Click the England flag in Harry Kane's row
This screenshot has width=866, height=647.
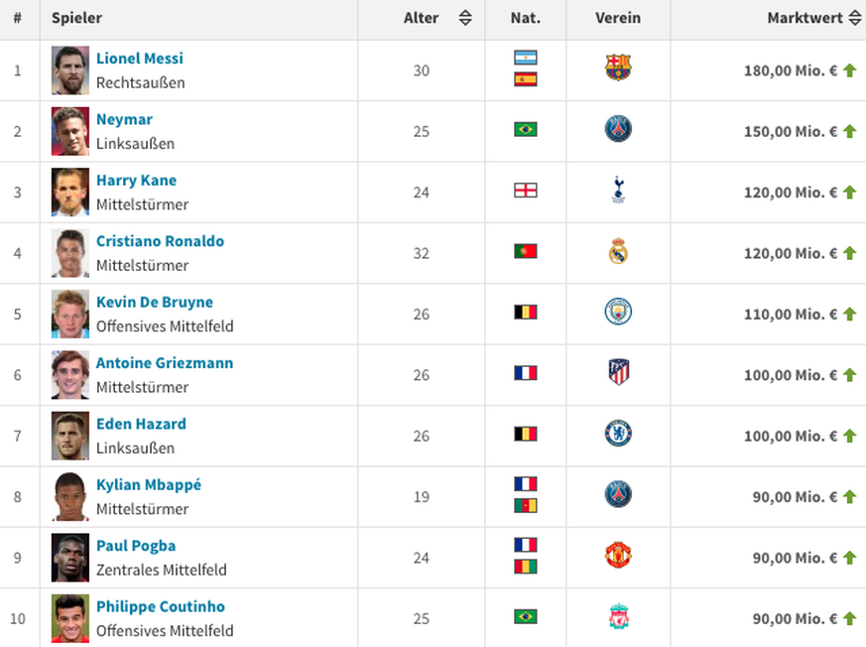(525, 190)
